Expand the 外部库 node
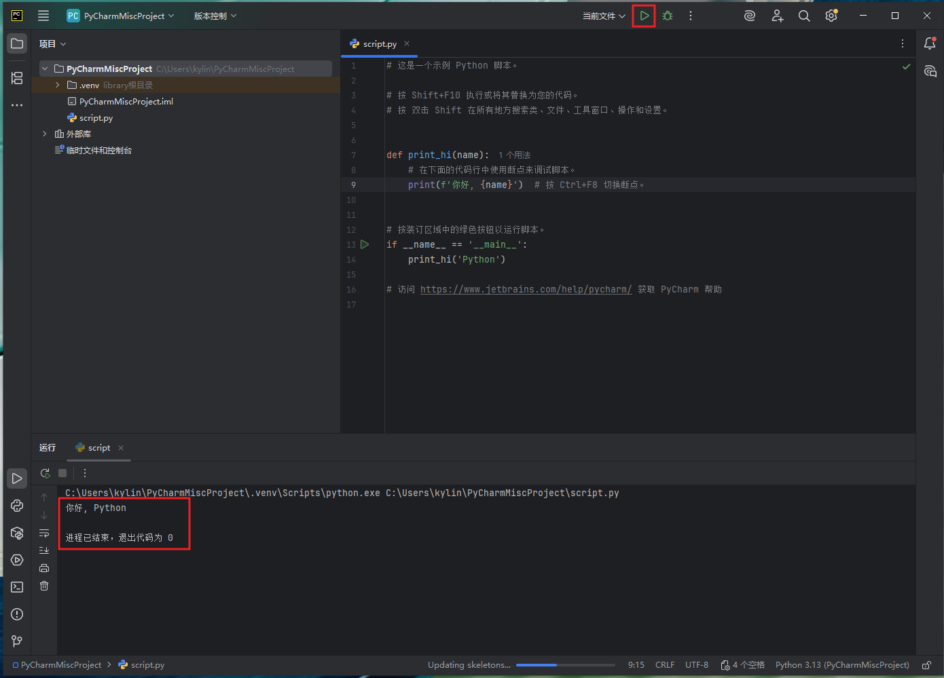The height and width of the screenshot is (678, 944). (45, 134)
